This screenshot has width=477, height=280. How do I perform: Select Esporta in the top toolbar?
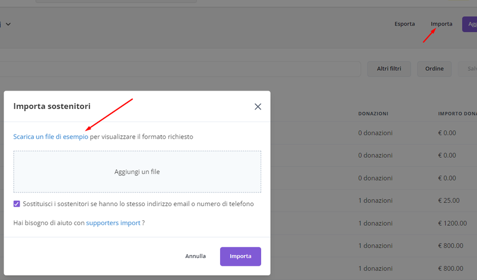(x=405, y=24)
